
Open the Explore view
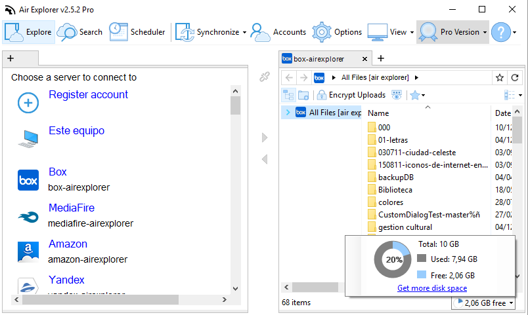29,32
